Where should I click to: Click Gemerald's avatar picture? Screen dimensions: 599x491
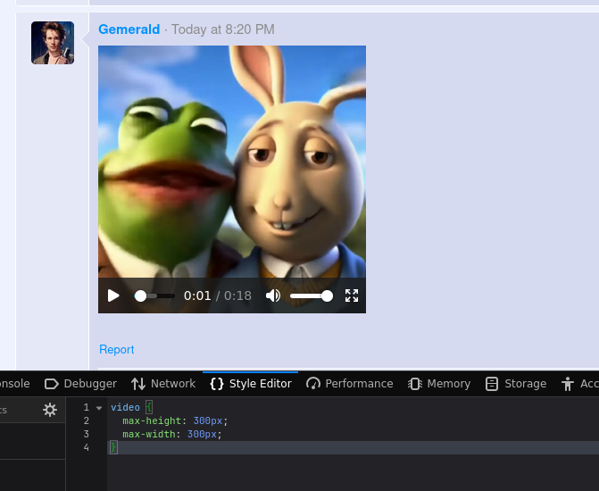click(53, 43)
